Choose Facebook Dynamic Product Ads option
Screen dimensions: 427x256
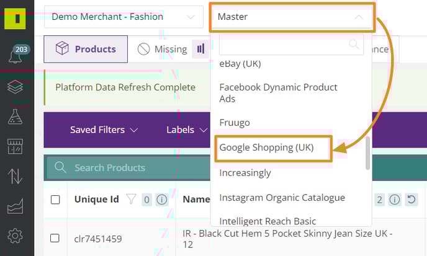[278, 93]
